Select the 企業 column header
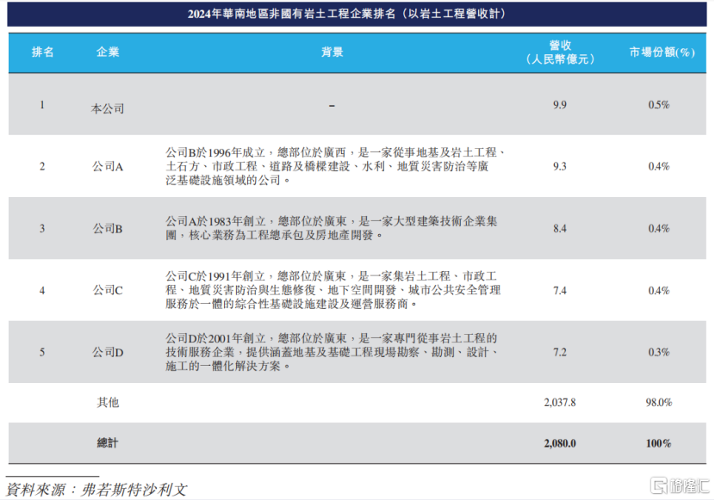 pos(108,52)
